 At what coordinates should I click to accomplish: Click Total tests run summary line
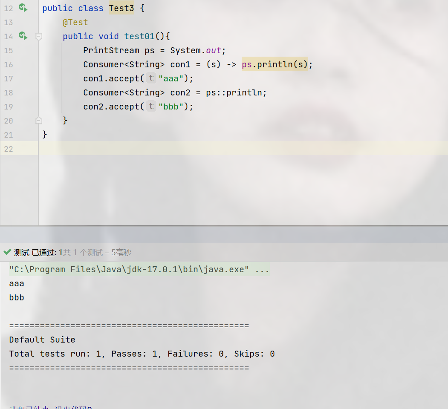click(142, 354)
